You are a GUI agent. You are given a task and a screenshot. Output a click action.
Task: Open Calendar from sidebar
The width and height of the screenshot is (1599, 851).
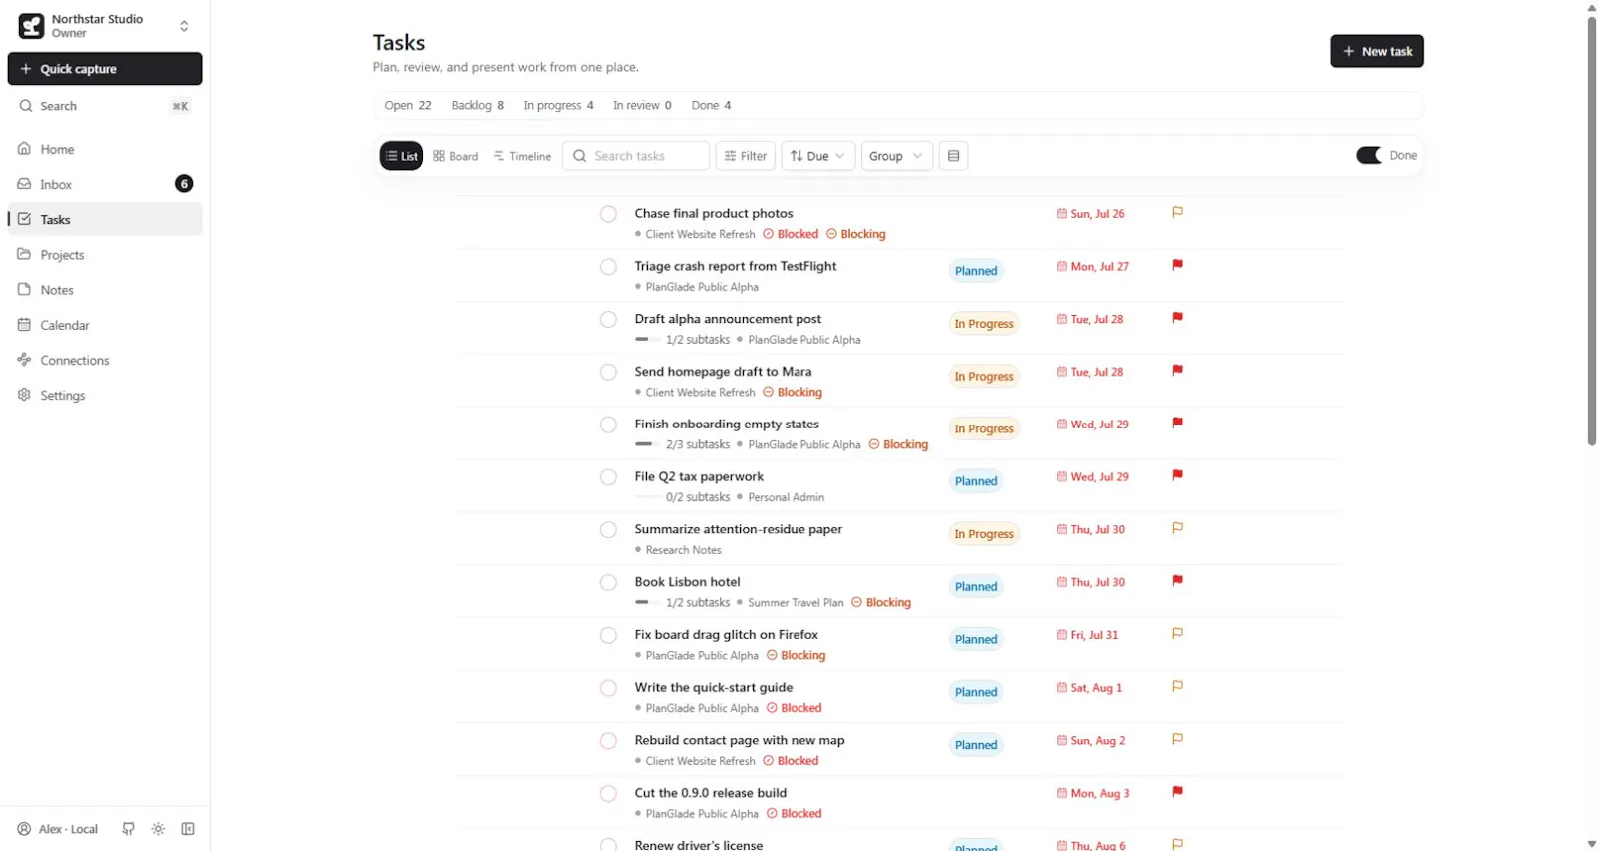(105, 325)
